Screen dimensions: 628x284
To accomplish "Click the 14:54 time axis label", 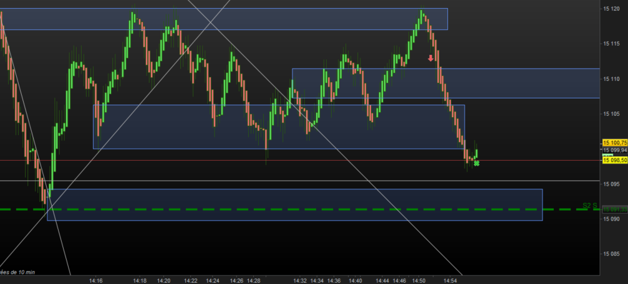I will click(450, 281).
